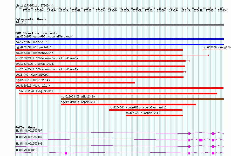Select the red bar under dgv812e212
The image size is (231, 156).
point(119,88)
